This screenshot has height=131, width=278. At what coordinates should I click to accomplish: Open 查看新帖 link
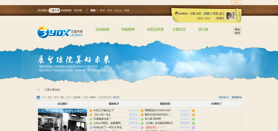[x=237, y=97]
